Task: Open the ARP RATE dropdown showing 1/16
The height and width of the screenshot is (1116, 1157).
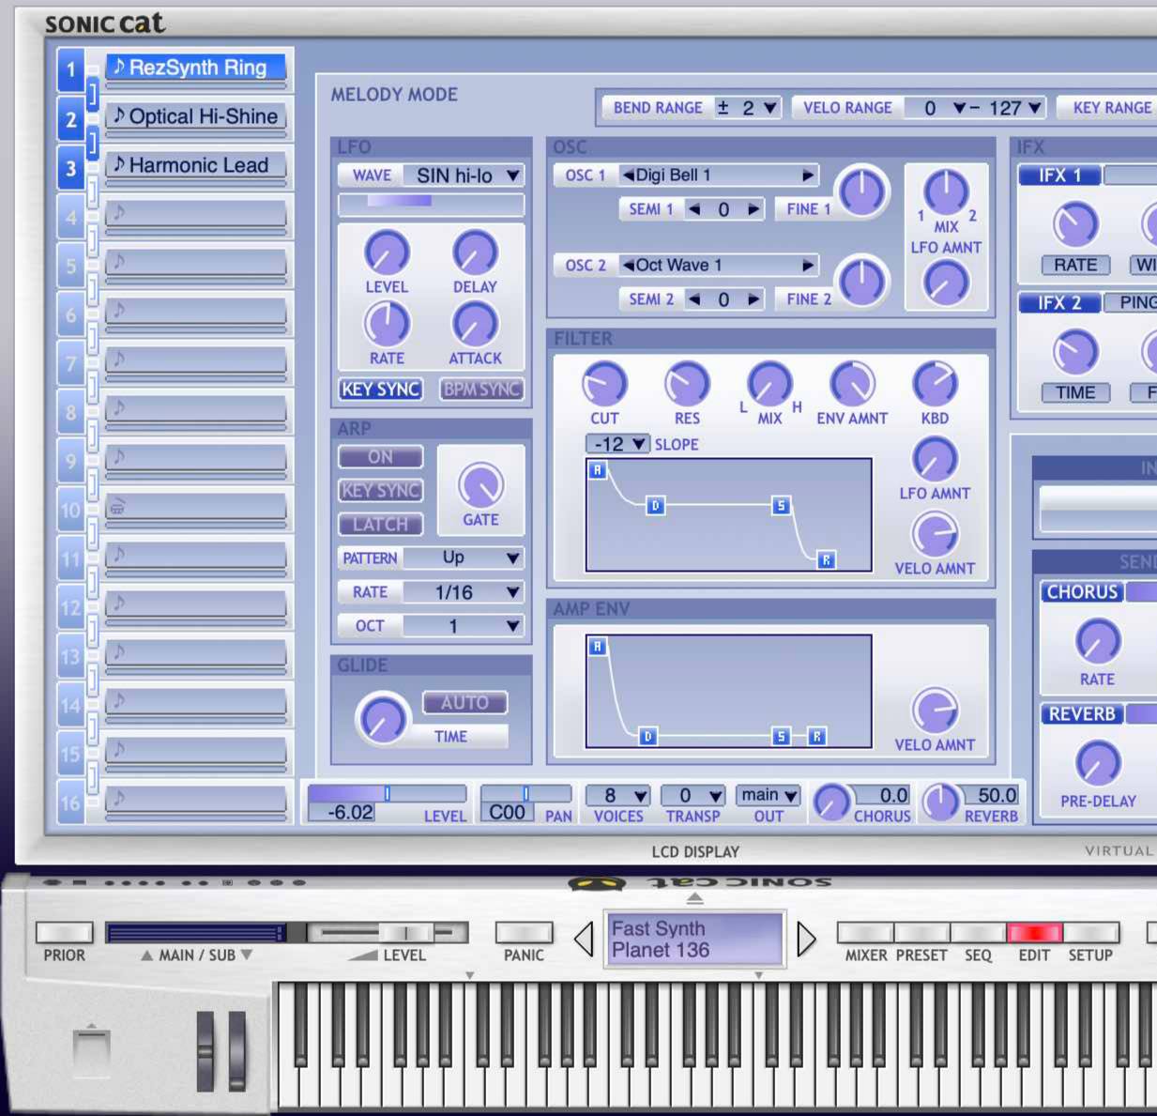Action: (464, 592)
